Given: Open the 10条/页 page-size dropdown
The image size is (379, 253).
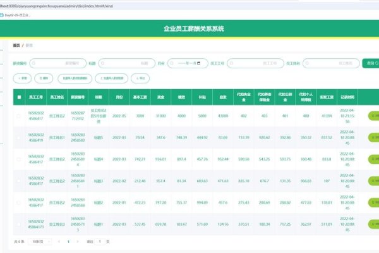Looking at the screenshot, I should coord(40,242).
